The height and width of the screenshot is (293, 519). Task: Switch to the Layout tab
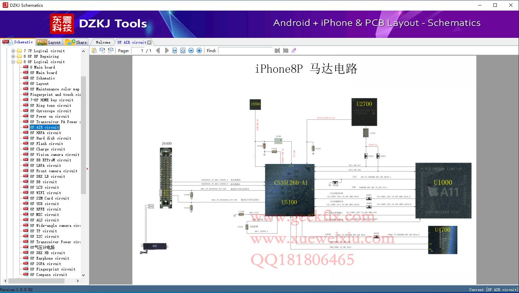pos(49,42)
